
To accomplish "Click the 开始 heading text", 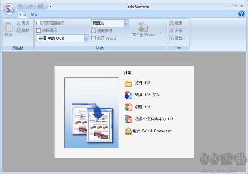I will pyautogui.click(x=128, y=73).
